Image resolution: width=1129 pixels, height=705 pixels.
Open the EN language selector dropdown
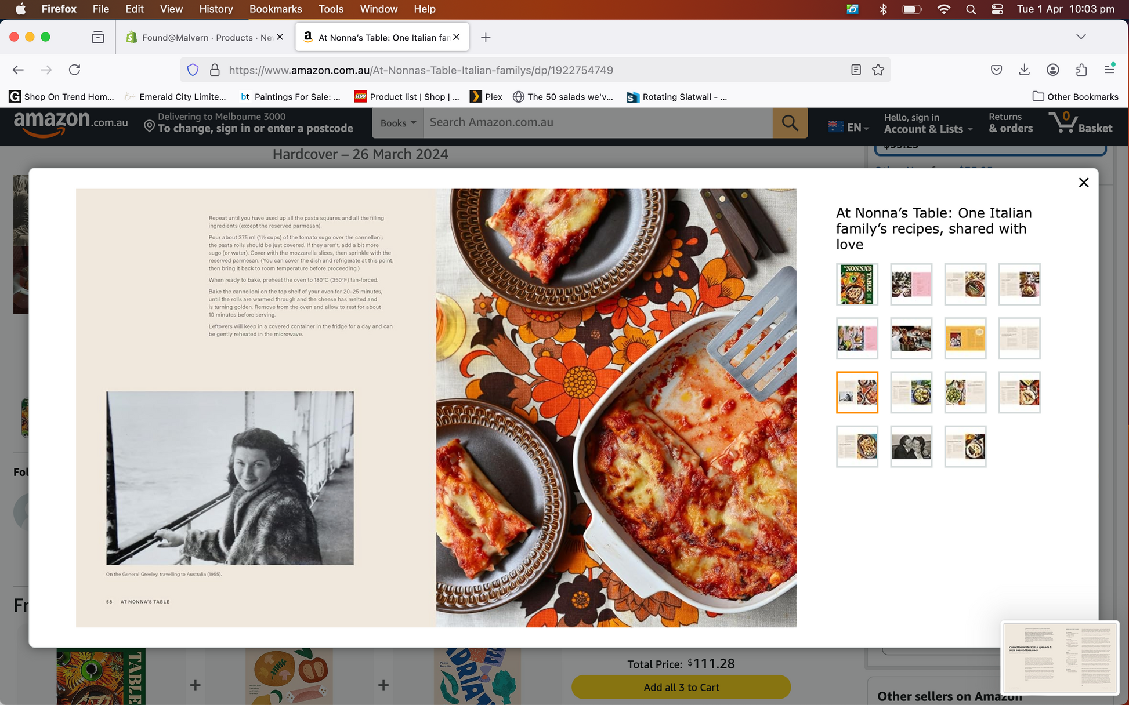coord(848,127)
